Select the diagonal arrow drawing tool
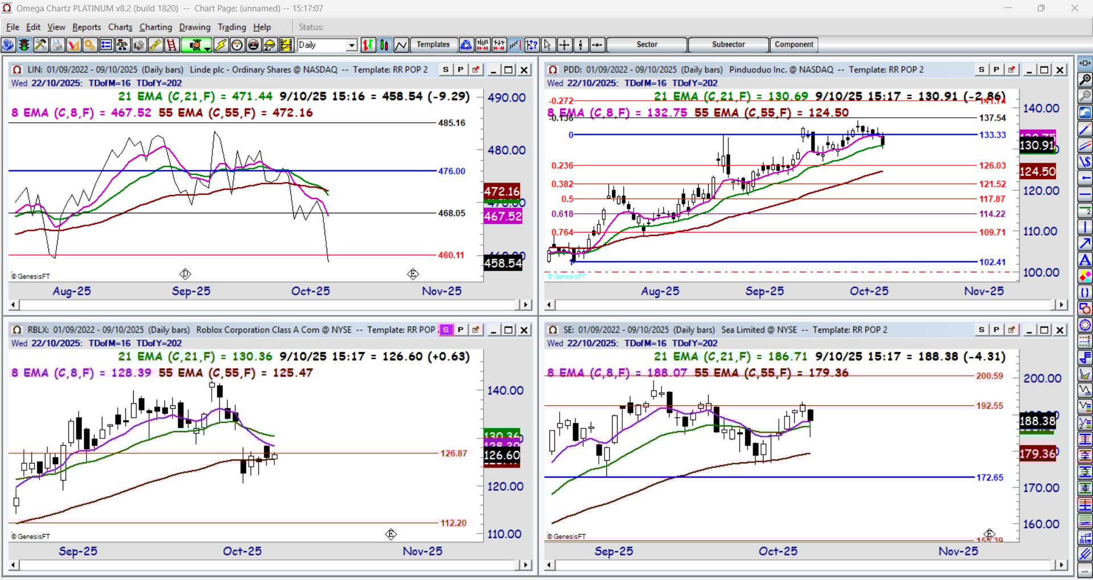 tap(1085, 244)
